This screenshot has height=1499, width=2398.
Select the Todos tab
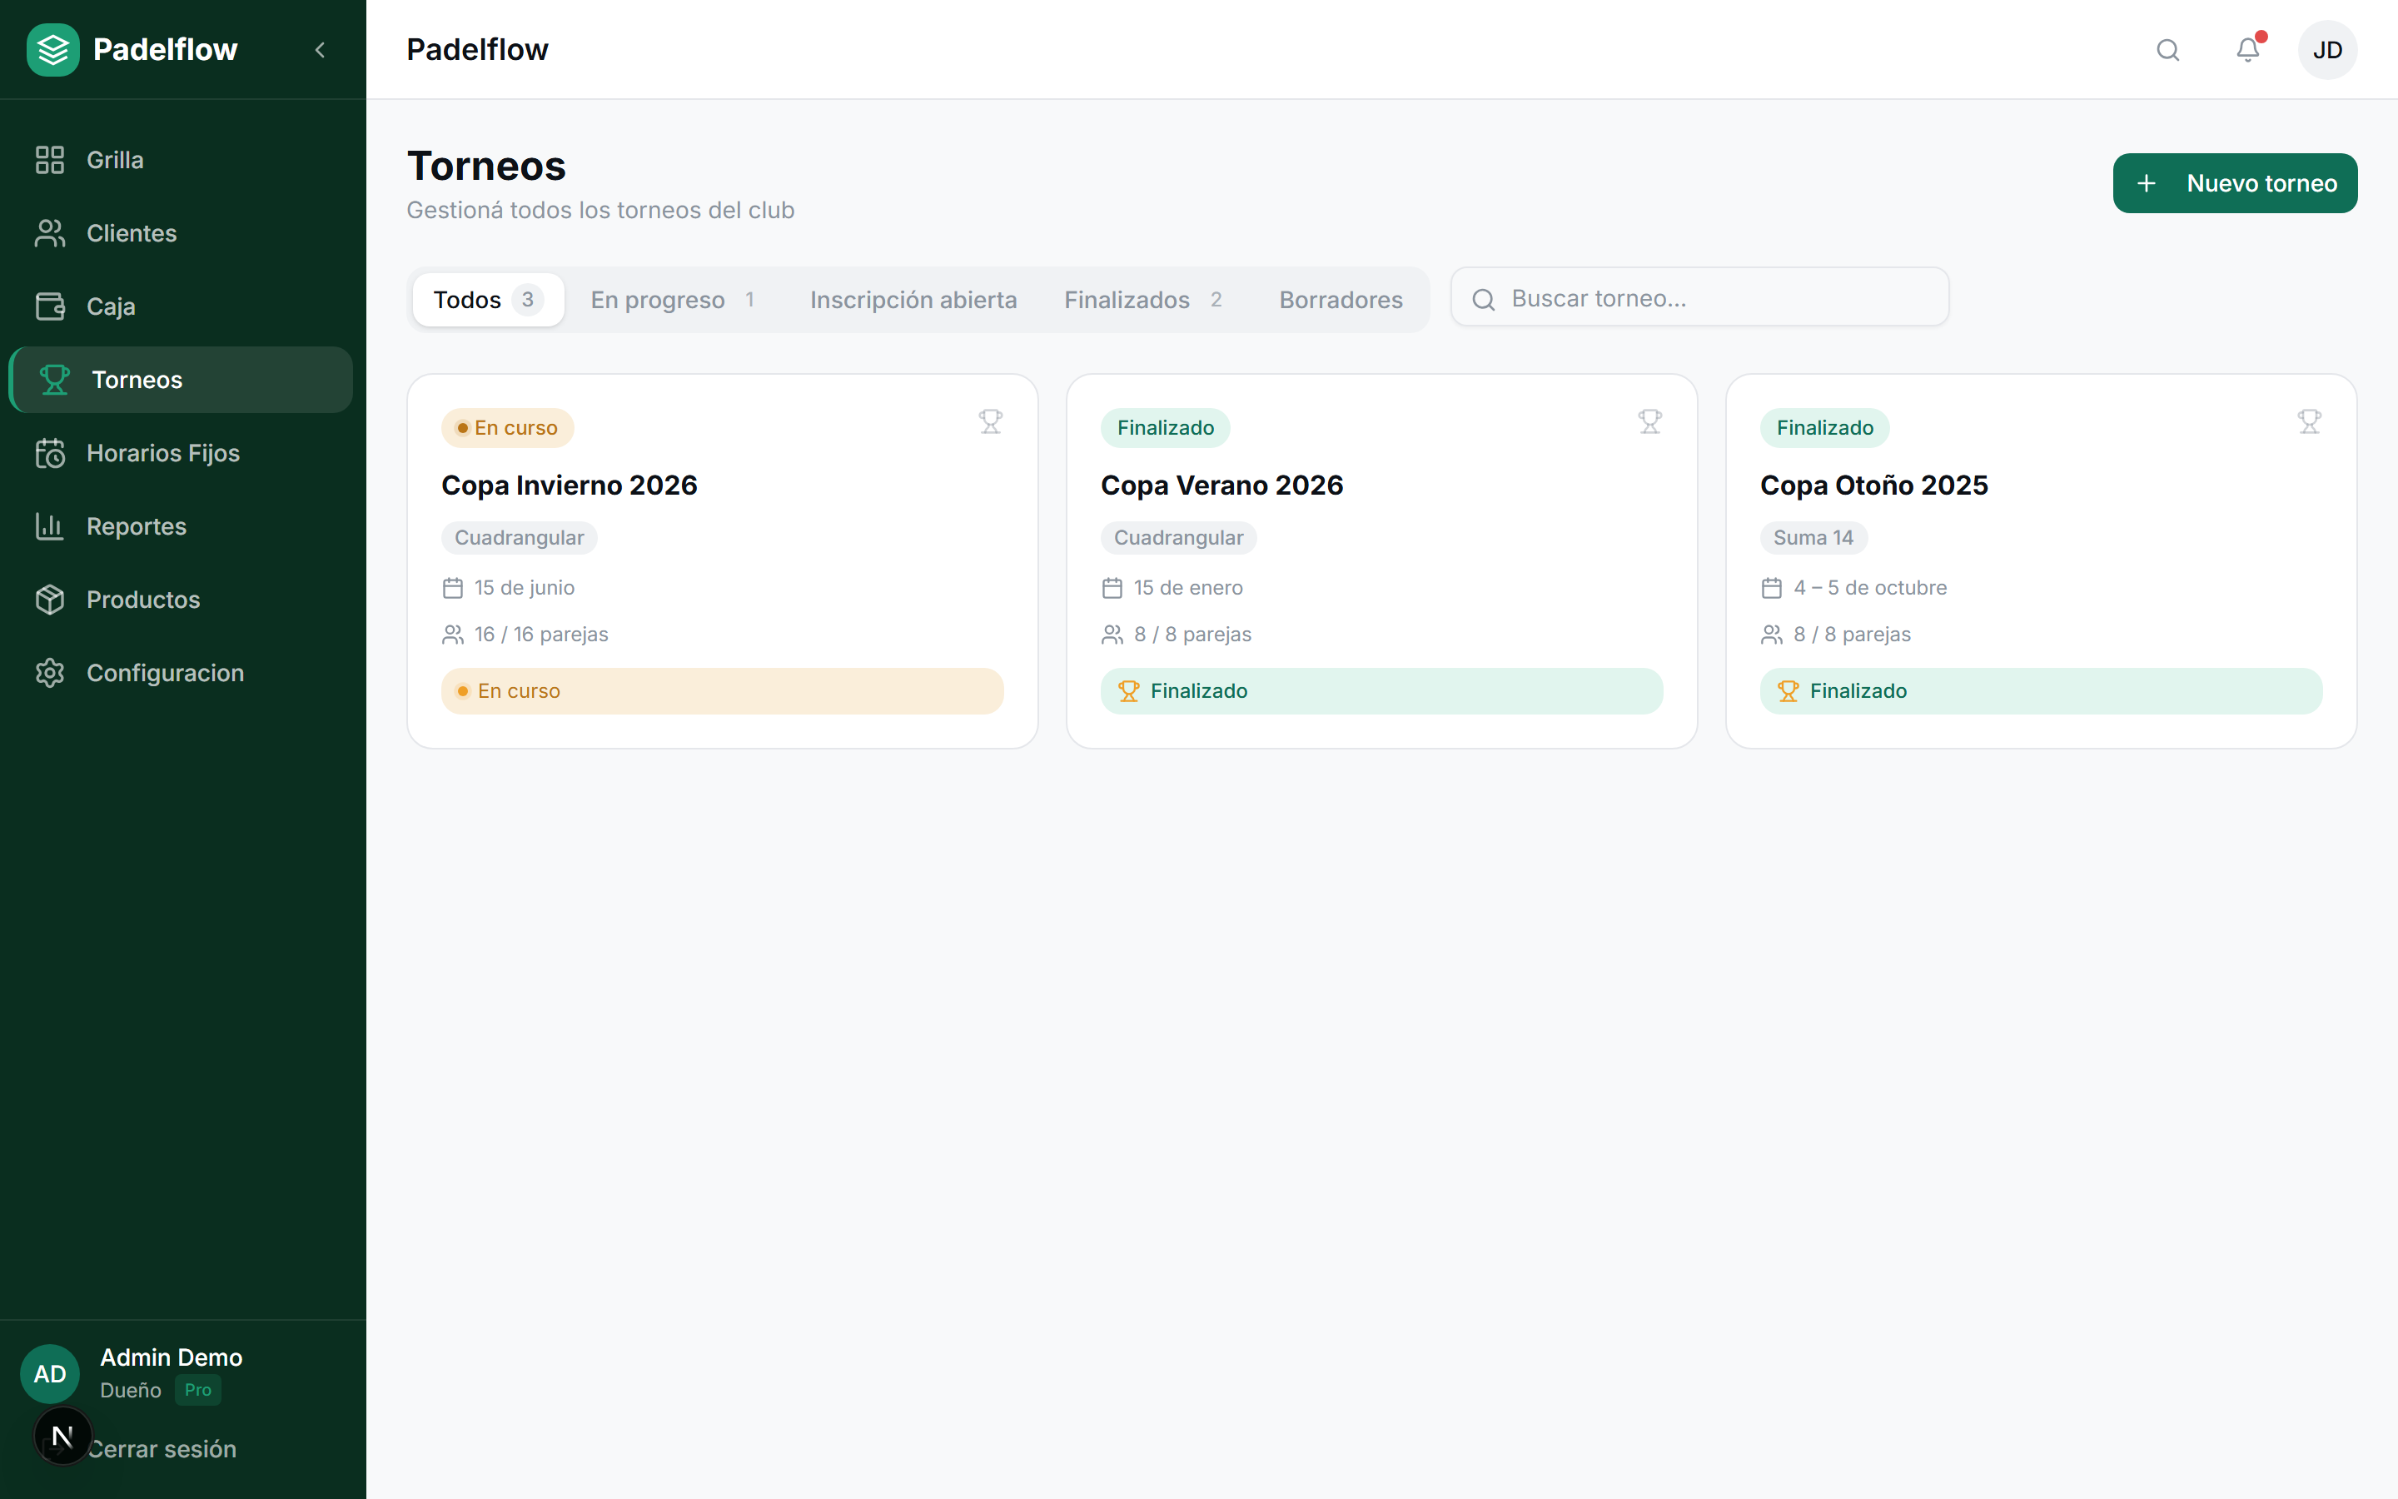[488, 300]
